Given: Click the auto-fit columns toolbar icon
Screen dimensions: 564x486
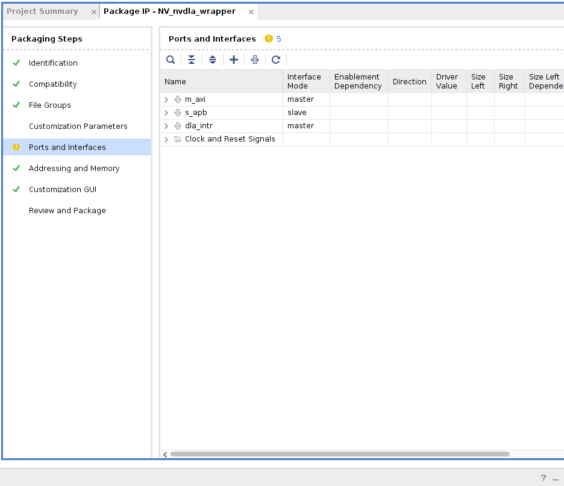Looking at the screenshot, I should tap(255, 60).
